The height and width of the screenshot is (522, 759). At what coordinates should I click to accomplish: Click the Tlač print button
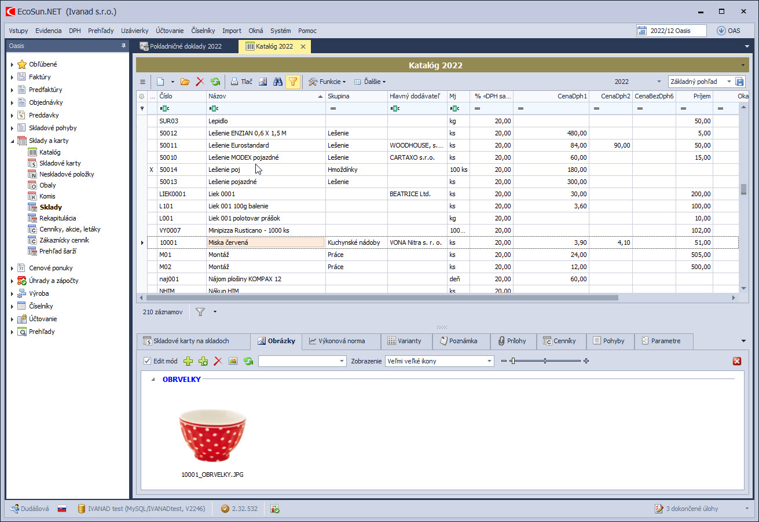click(241, 82)
